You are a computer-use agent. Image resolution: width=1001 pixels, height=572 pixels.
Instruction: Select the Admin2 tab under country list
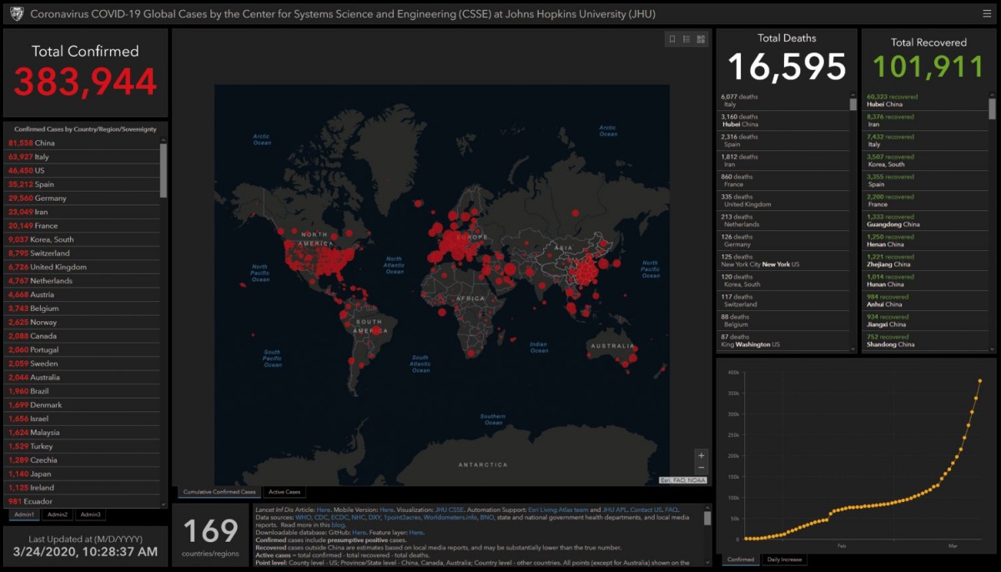pyautogui.click(x=58, y=514)
